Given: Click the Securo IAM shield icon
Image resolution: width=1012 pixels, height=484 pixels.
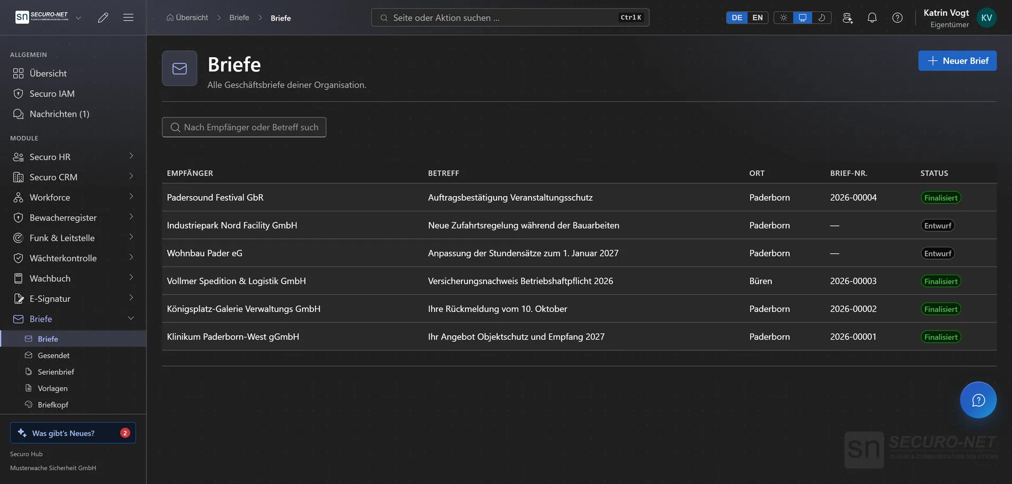Looking at the screenshot, I should [x=19, y=94].
